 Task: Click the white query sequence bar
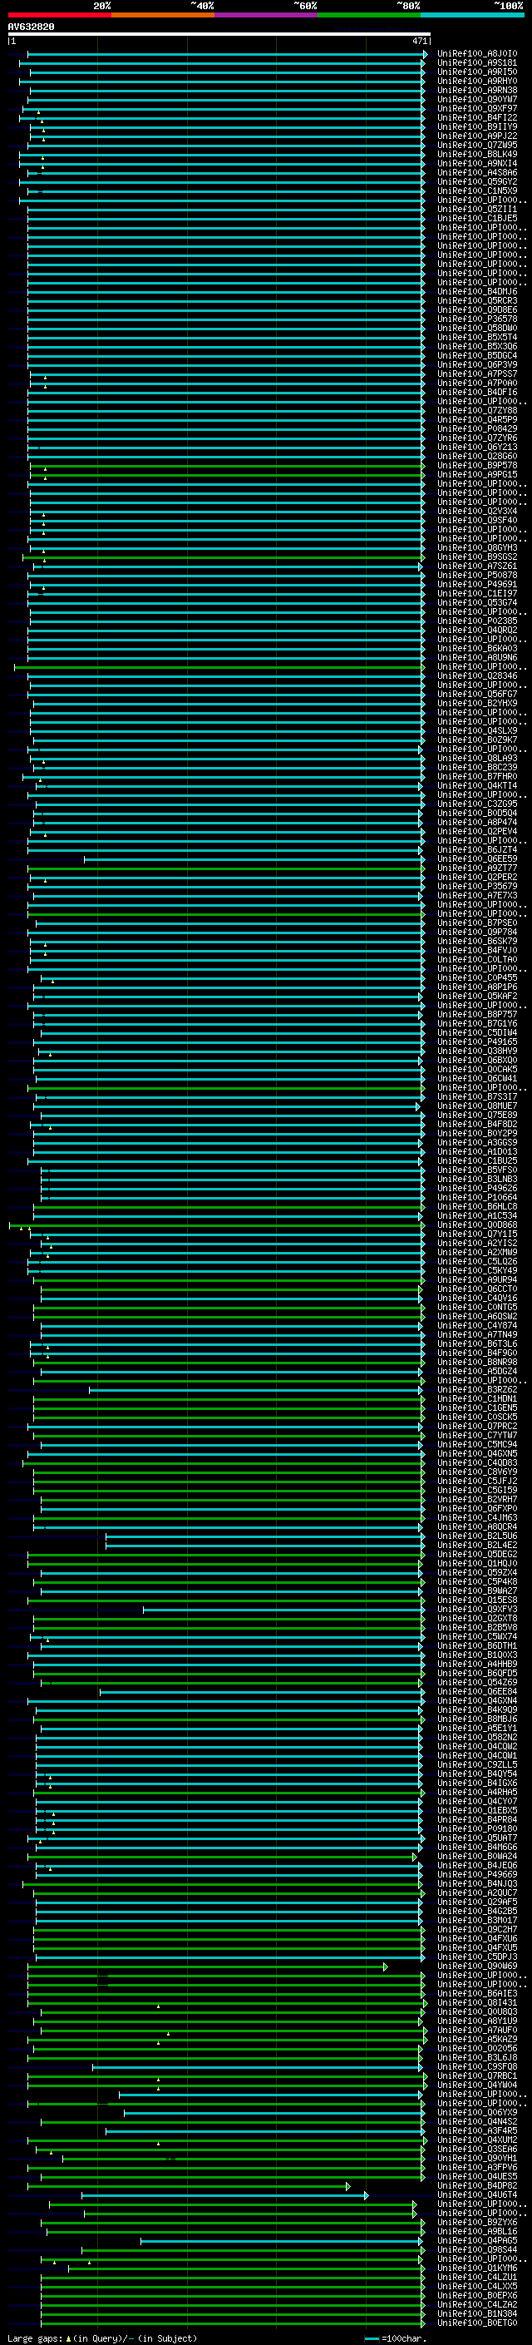(x=219, y=35)
